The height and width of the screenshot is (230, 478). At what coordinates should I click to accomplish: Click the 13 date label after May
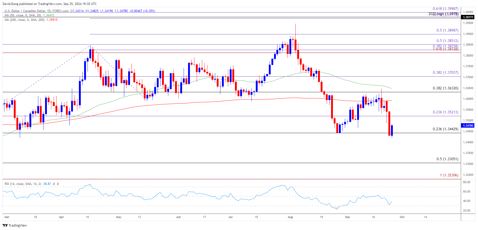click(140, 217)
